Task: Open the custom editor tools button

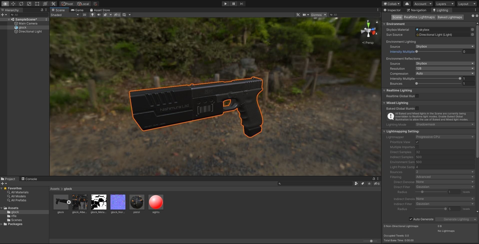Action: click(x=53, y=4)
